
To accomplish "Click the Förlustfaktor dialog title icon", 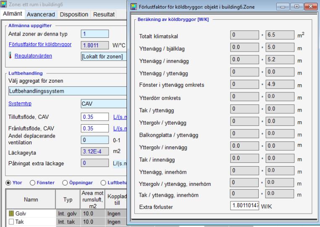I will (x=134, y=7).
